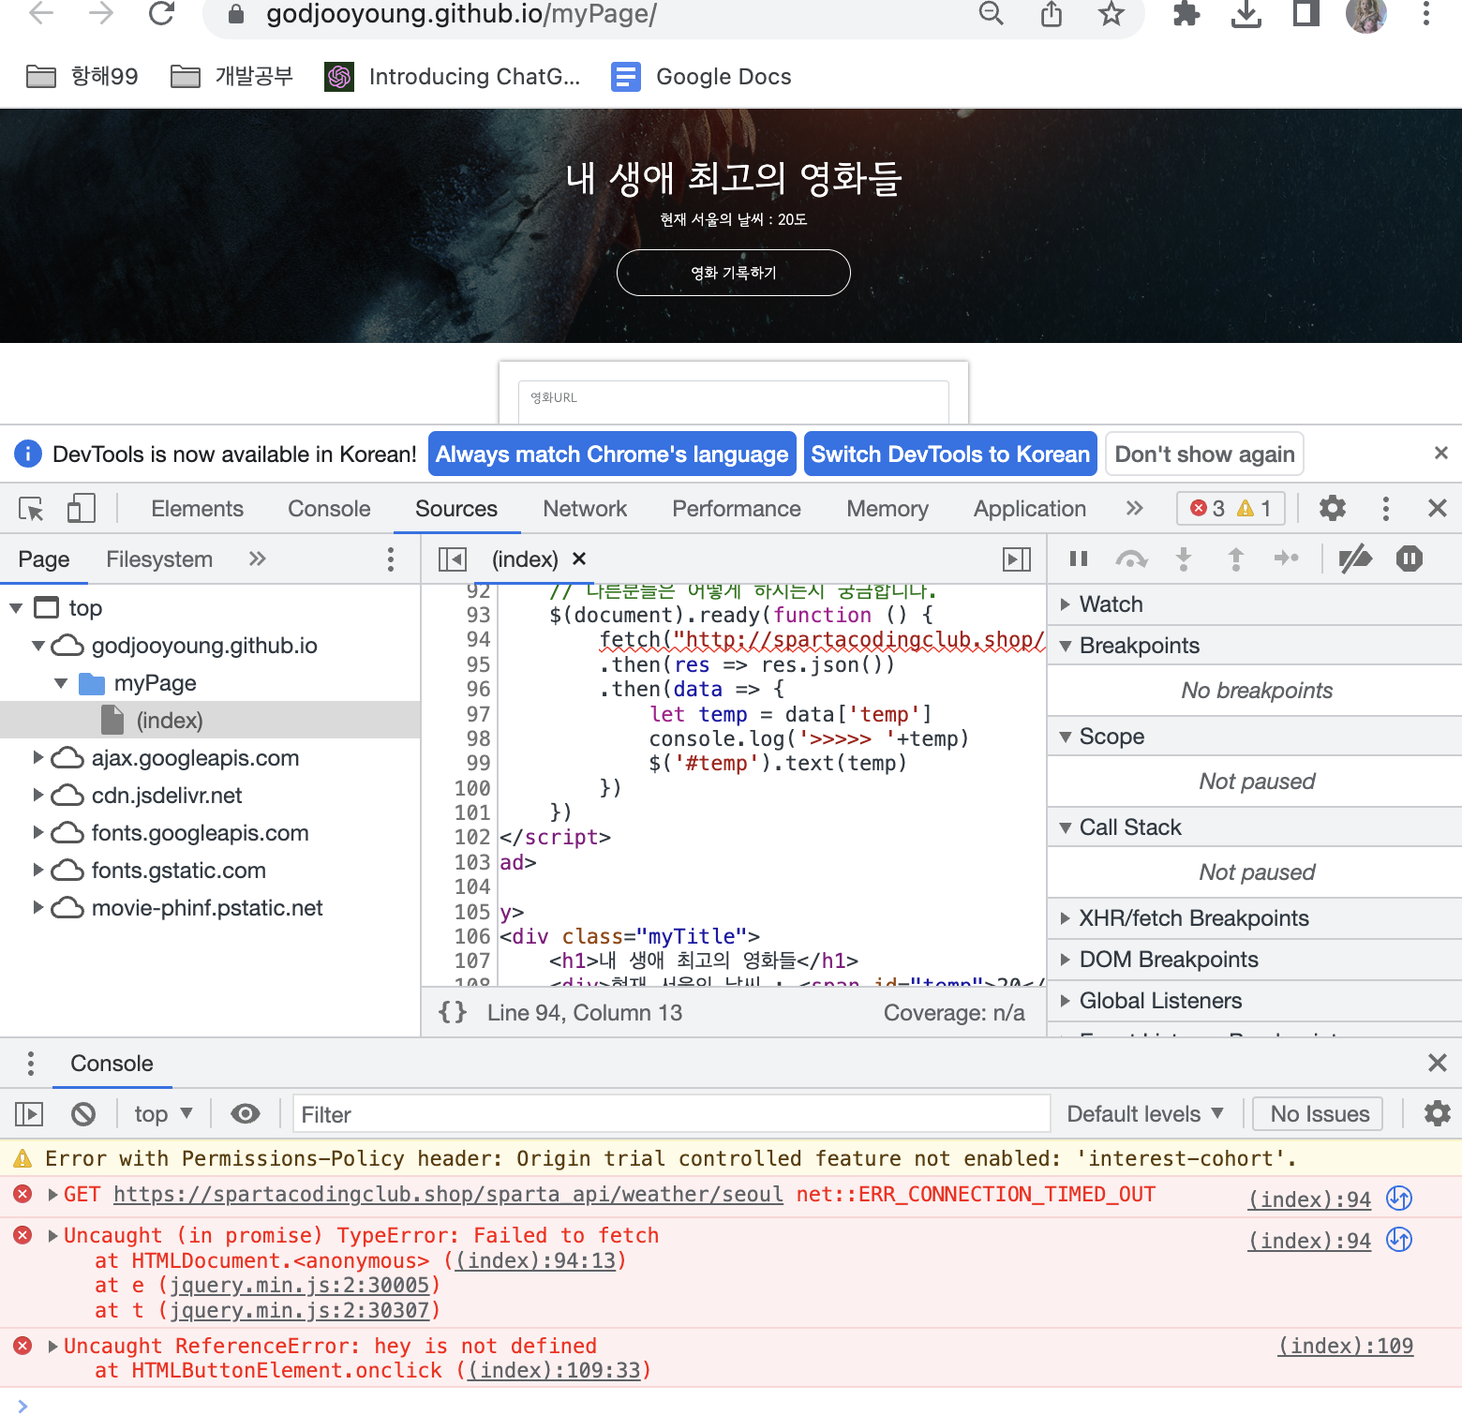Open the console context top dropdown
Image resolution: width=1462 pixels, height=1415 pixels.
(163, 1114)
